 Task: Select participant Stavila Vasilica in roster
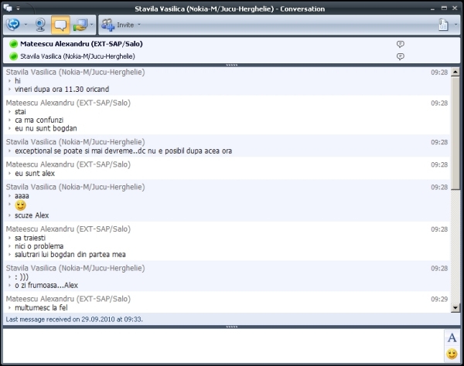[x=77, y=56]
